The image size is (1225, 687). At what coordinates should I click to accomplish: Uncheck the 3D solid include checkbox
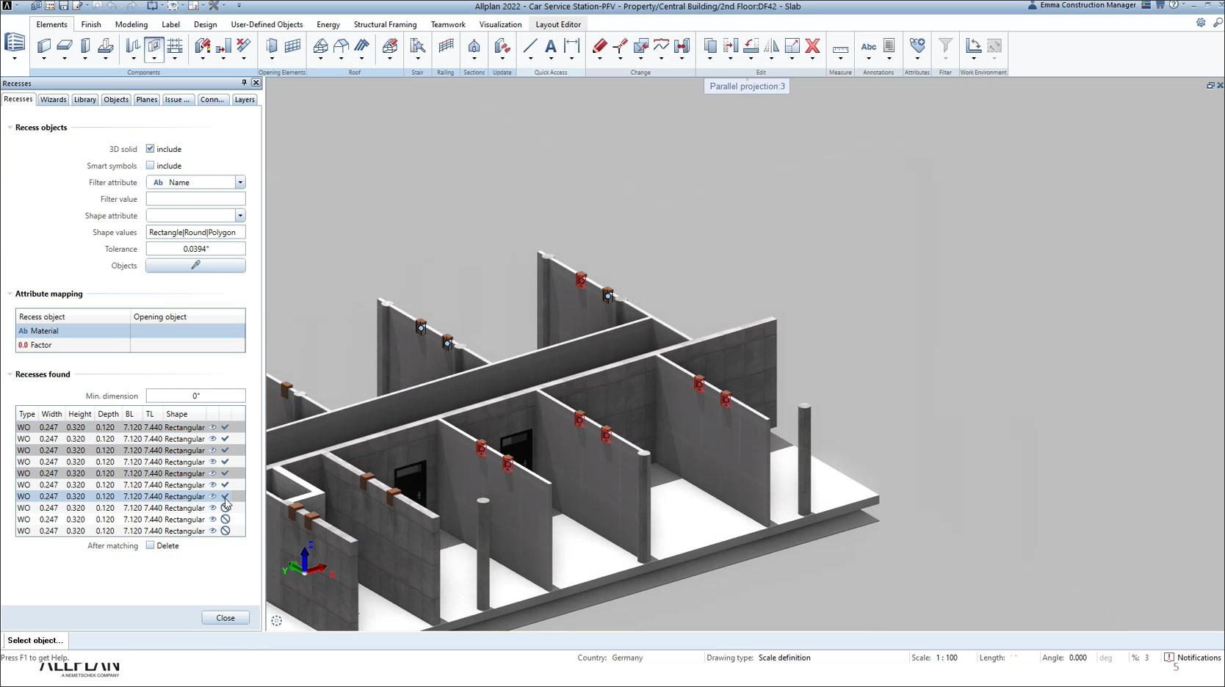point(150,148)
